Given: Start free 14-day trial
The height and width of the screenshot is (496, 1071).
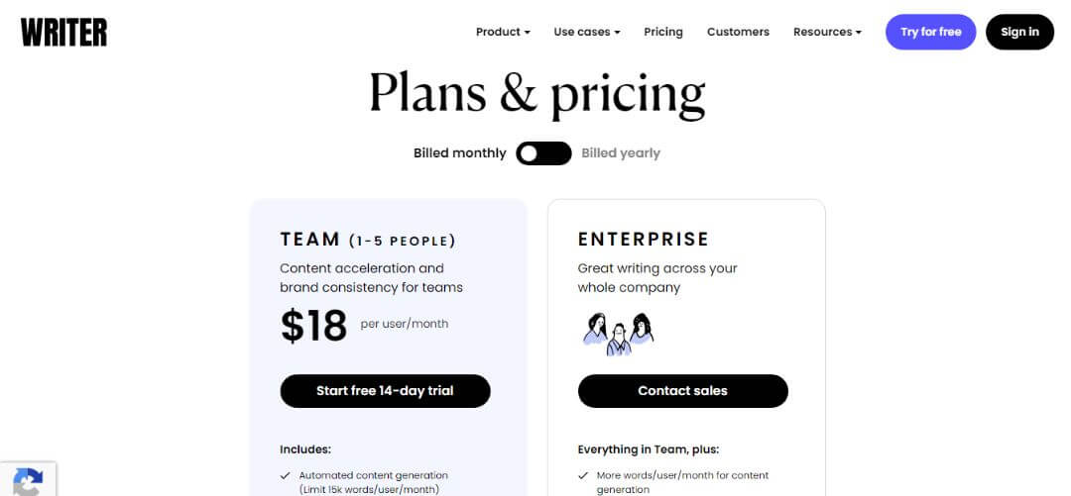Looking at the screenshot, I should point(385,391).
